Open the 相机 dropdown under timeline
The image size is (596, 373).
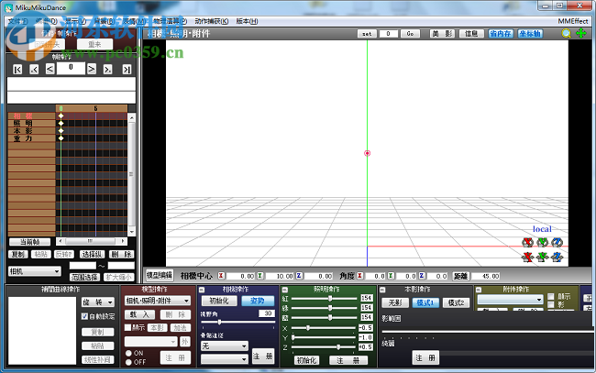pos(35,271)
